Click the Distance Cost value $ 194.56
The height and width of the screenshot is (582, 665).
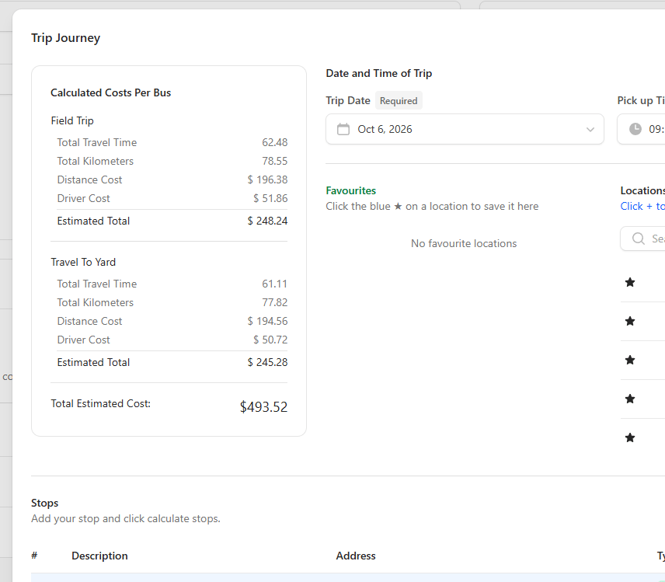[267, 321]
